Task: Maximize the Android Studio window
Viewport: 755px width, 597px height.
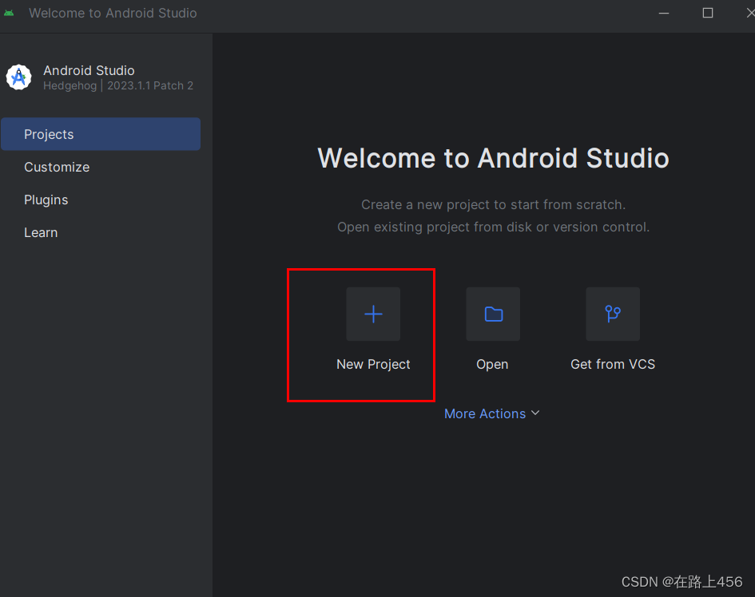Action: pos(707,12)
